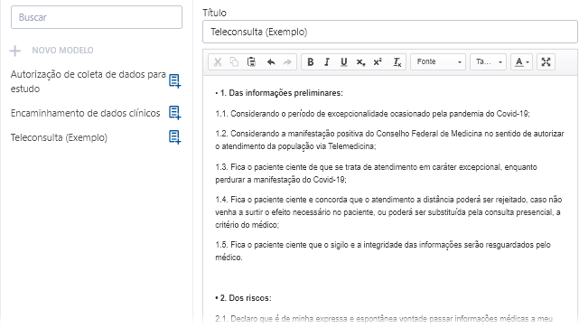Click paragraph 1.3 about caráter excepcional
This screenshot has height=328, width=579.
click(x=376, y=173)
